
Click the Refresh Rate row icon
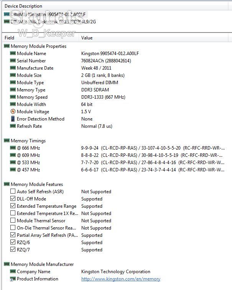click(x=13, y=126)
